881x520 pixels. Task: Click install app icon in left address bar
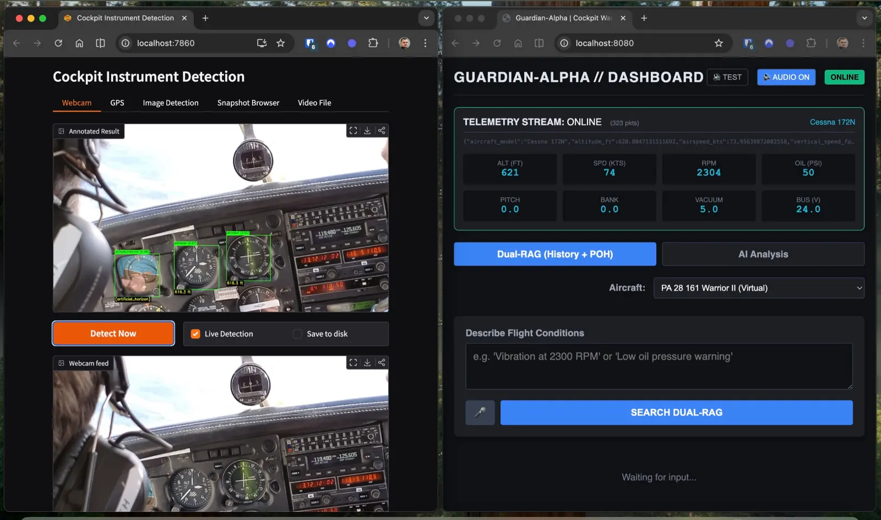[262, 43]
